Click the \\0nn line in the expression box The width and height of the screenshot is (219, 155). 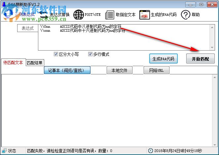(81, 26)
